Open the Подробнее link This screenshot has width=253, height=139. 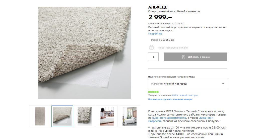click(155, 34)
